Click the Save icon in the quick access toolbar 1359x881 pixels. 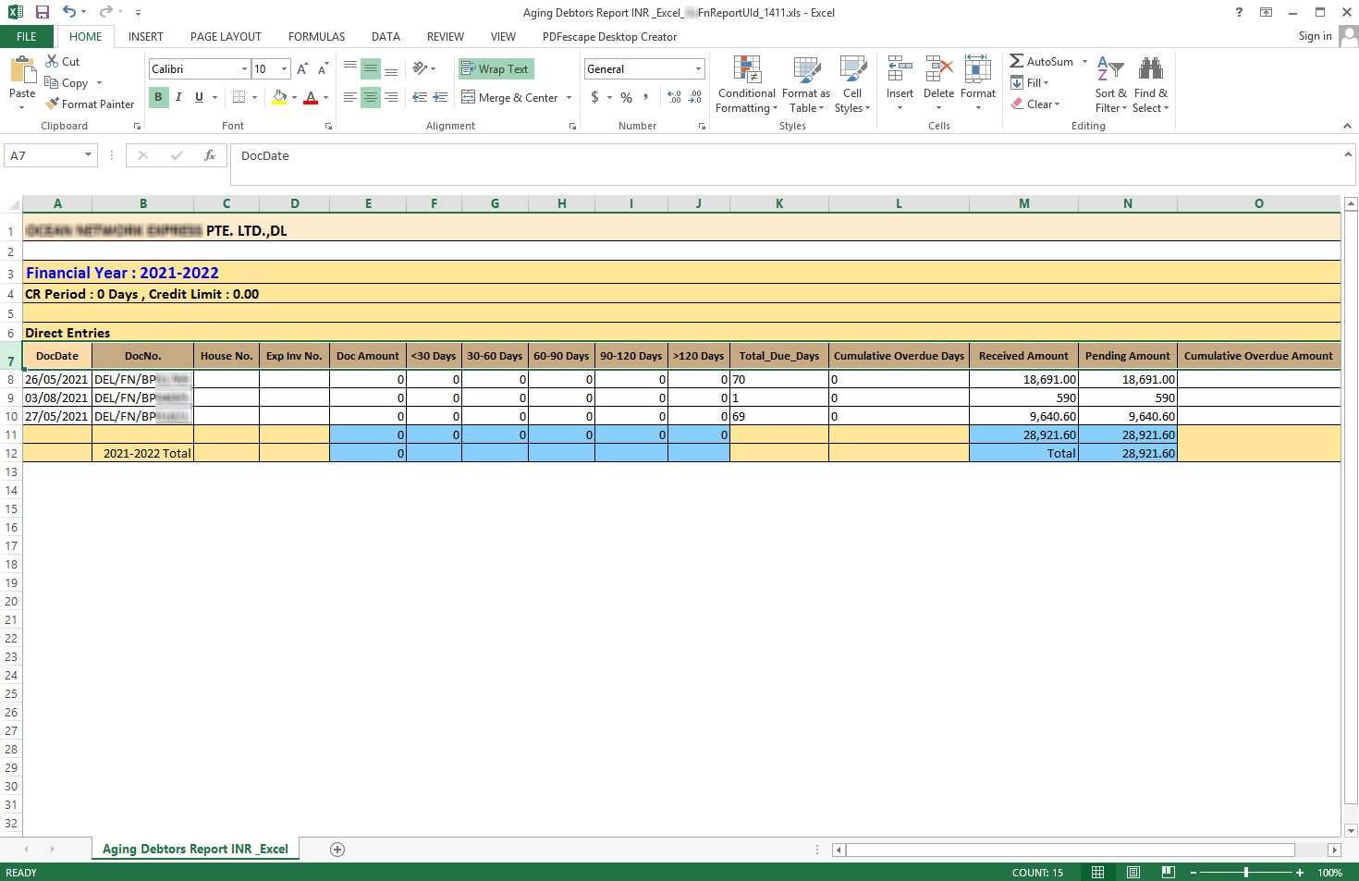(x=42, y=12)
